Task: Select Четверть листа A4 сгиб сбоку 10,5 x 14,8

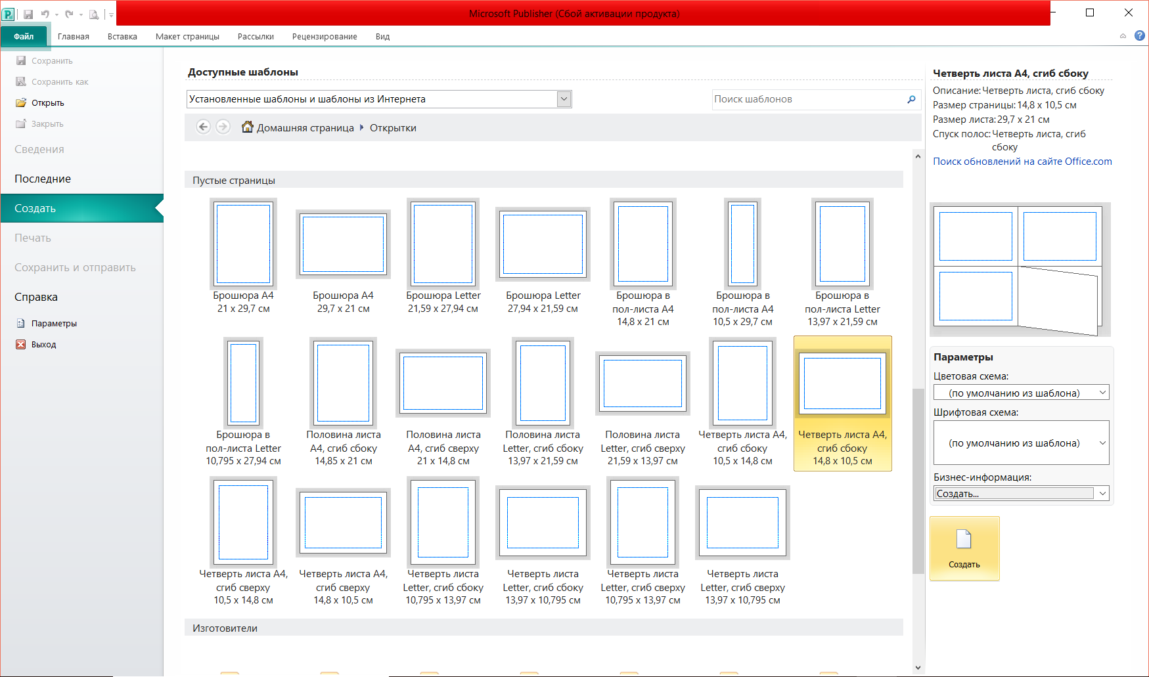Action: pos(743,402)
